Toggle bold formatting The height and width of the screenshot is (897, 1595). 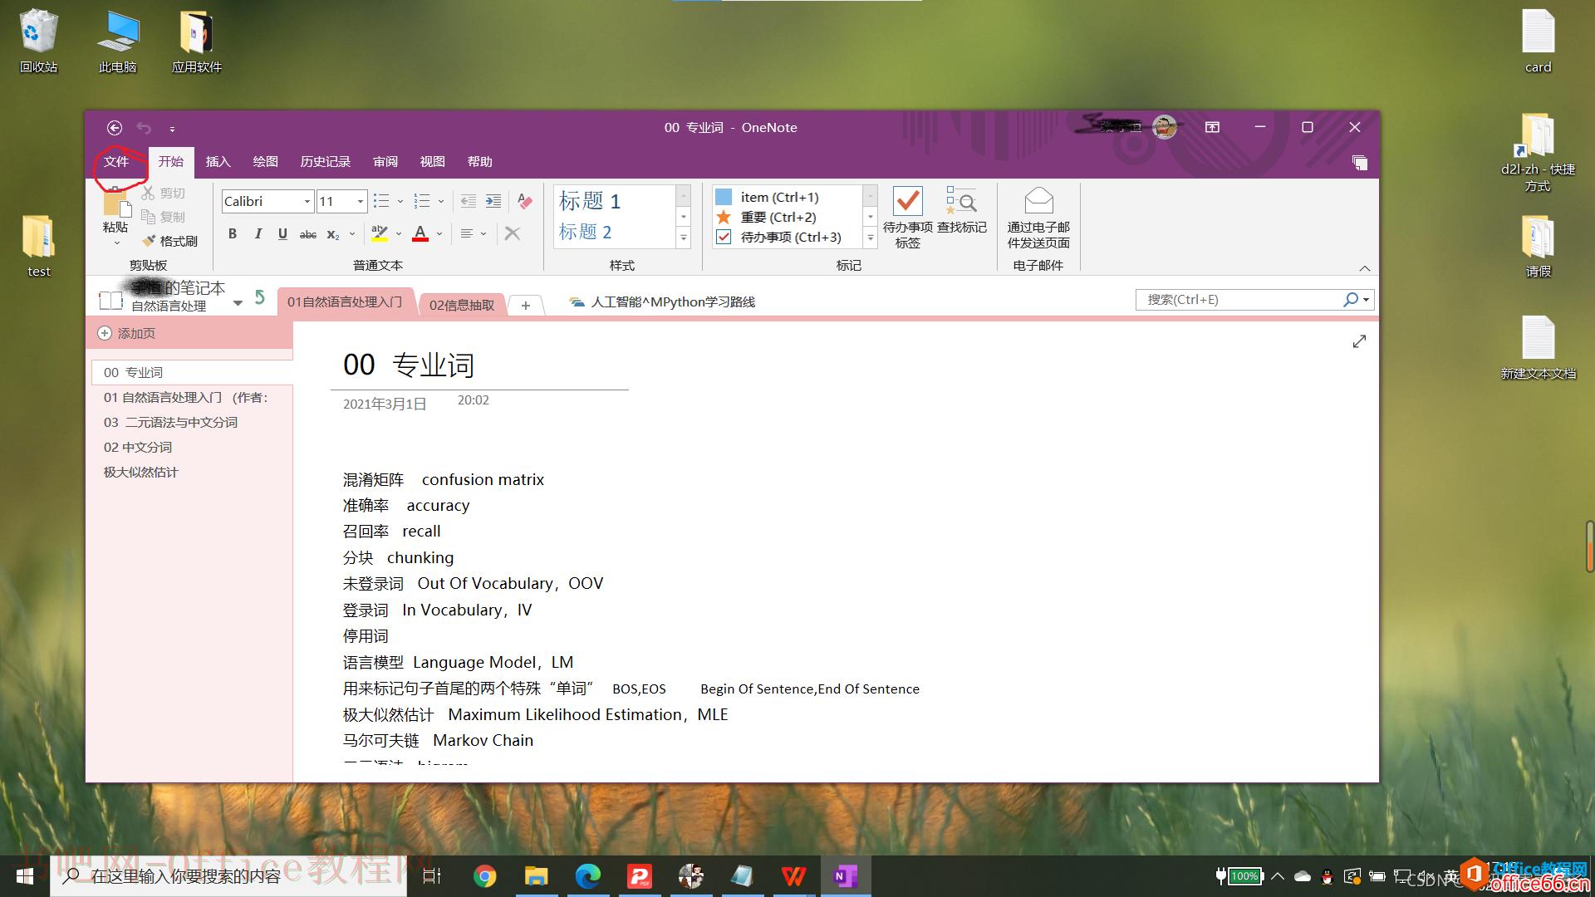[x=233, y=234]
